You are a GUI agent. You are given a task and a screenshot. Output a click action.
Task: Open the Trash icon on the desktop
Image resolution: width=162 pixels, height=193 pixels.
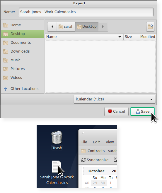pyautogui.click(x=57, y=140)
